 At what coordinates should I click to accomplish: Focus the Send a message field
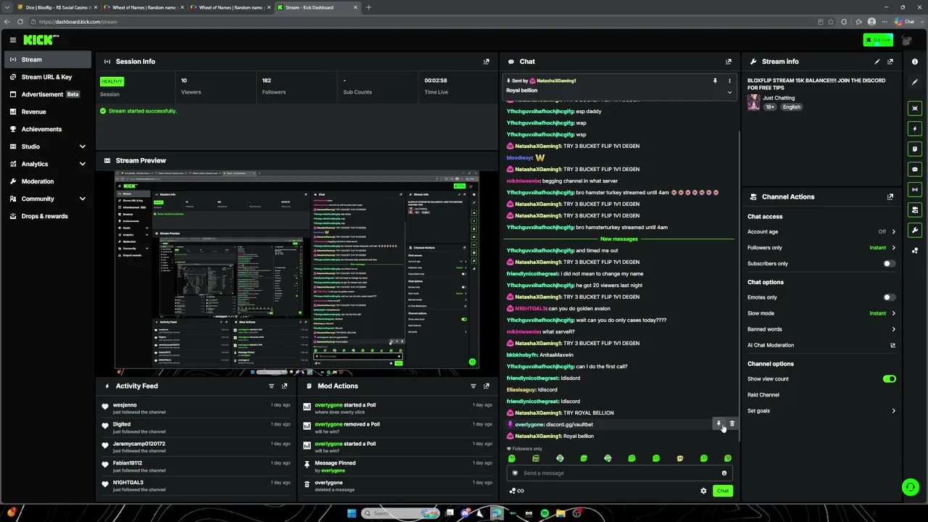[620, 473]
